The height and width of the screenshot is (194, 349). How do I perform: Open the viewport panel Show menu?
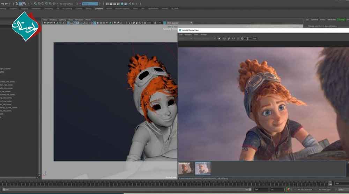[70, 20]
